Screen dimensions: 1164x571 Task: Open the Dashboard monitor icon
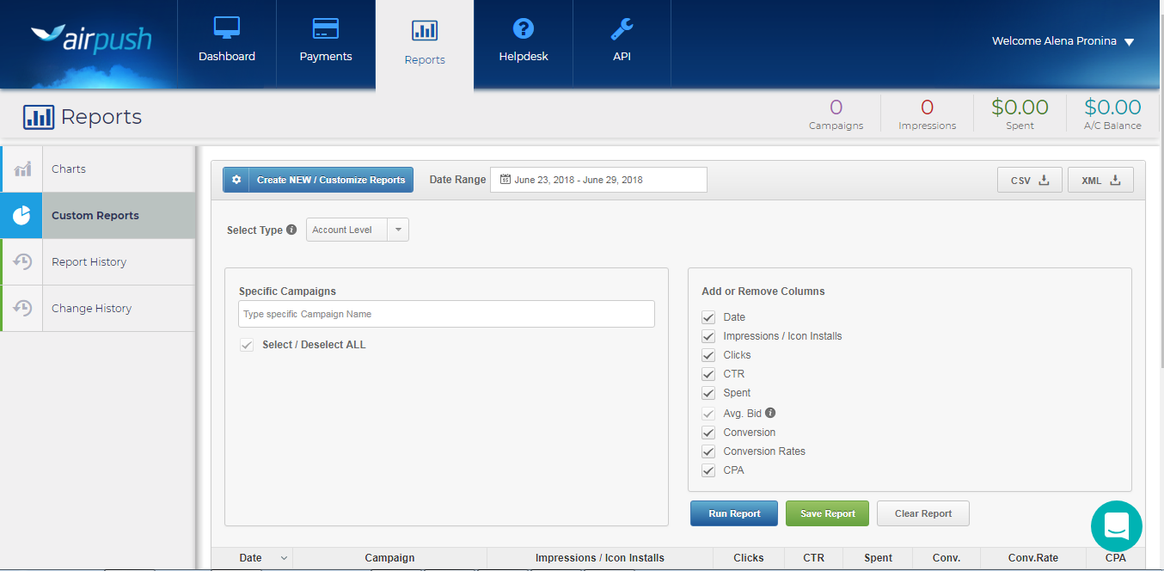click(227, 28)
